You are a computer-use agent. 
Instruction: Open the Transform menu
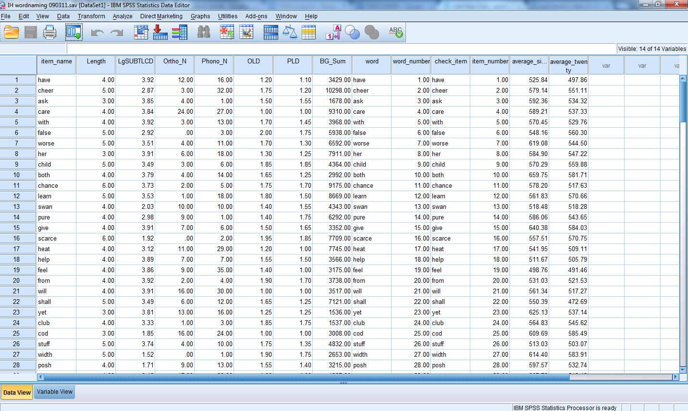[x=91, y=16]
